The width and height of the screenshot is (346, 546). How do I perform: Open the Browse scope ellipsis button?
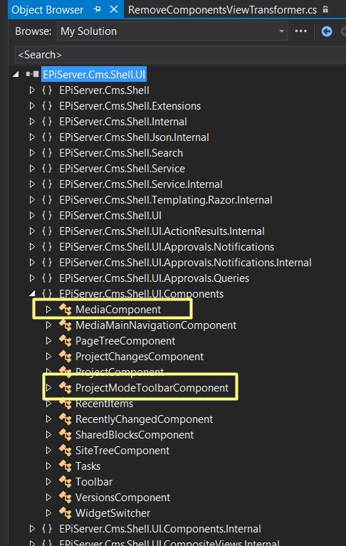pyautogui.click(x=300, y=31)
